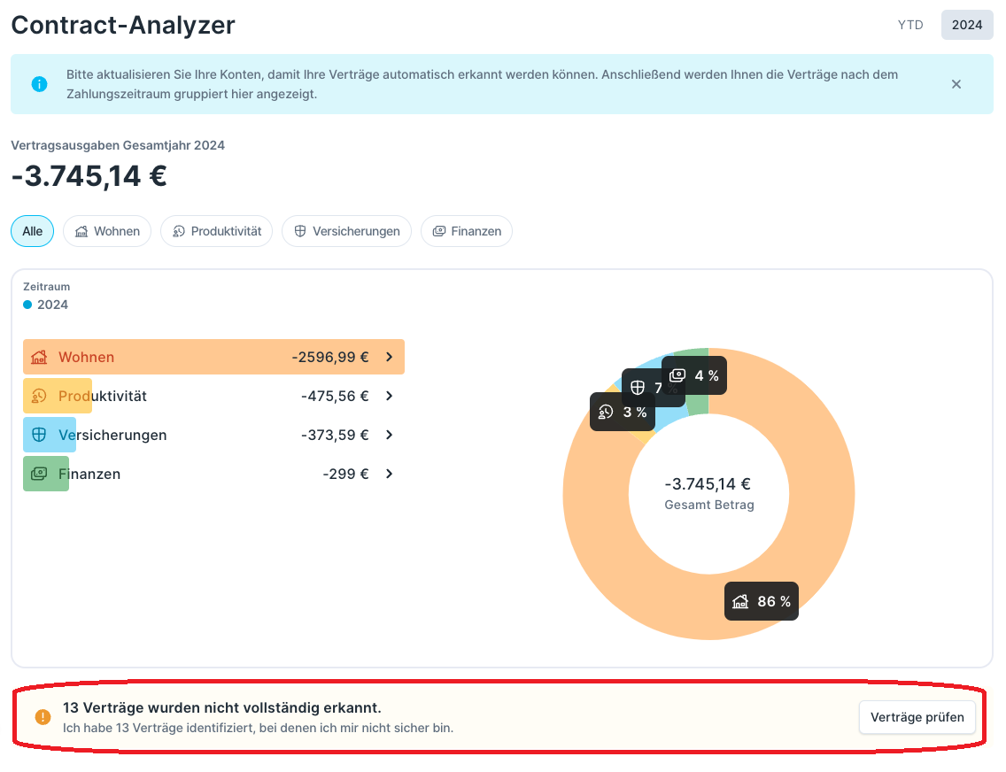Click the 4 % finance chart label

coord(694,376)
